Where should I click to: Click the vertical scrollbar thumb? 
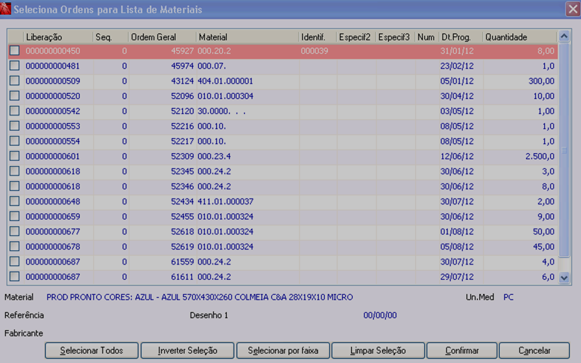[564, 150]
